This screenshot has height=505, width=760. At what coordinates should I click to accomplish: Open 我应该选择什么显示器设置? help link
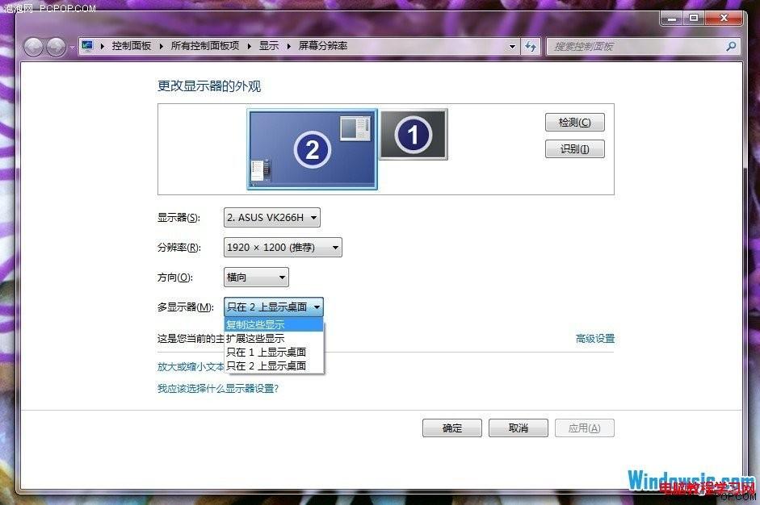[x=217, y=388]
